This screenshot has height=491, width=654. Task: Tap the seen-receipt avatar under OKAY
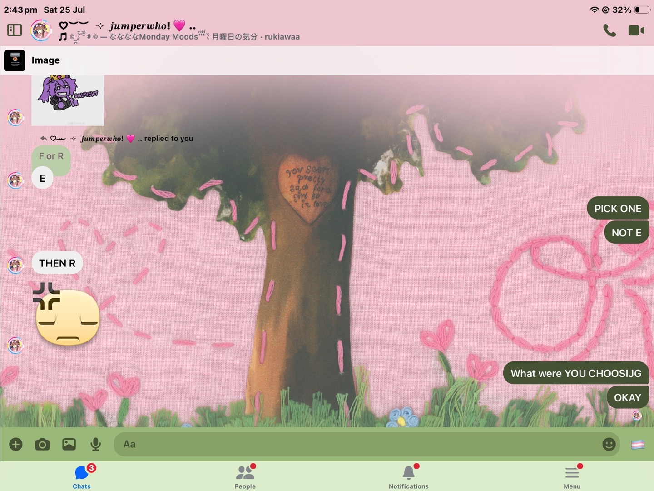click(637, 416)
